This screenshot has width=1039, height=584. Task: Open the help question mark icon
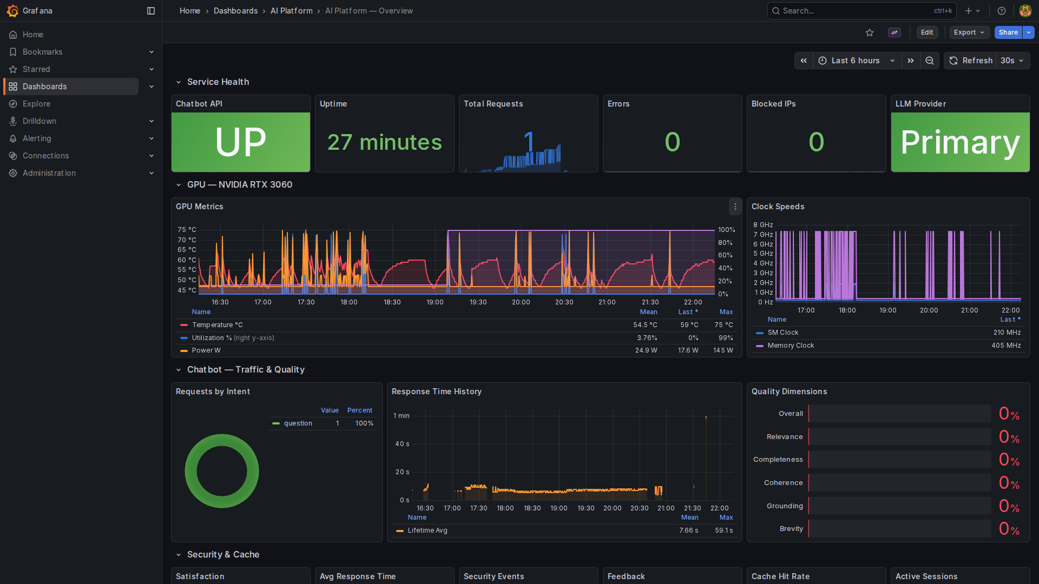(x=1002, y=11)
